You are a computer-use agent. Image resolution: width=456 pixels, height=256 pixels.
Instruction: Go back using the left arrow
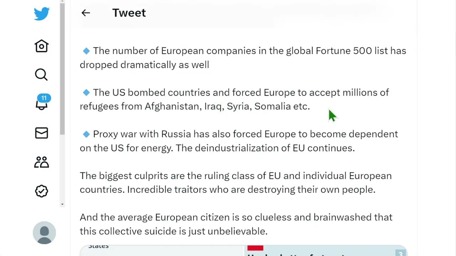85,13
